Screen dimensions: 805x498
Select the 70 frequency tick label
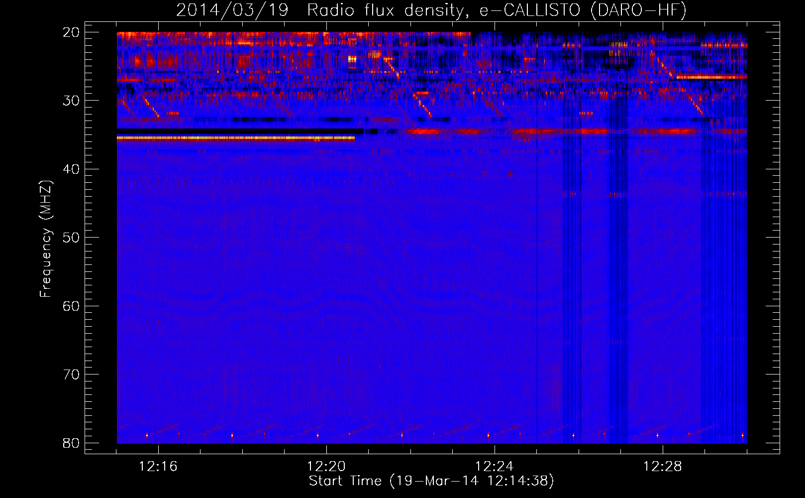pyautogui.click(x=72, y=374)
